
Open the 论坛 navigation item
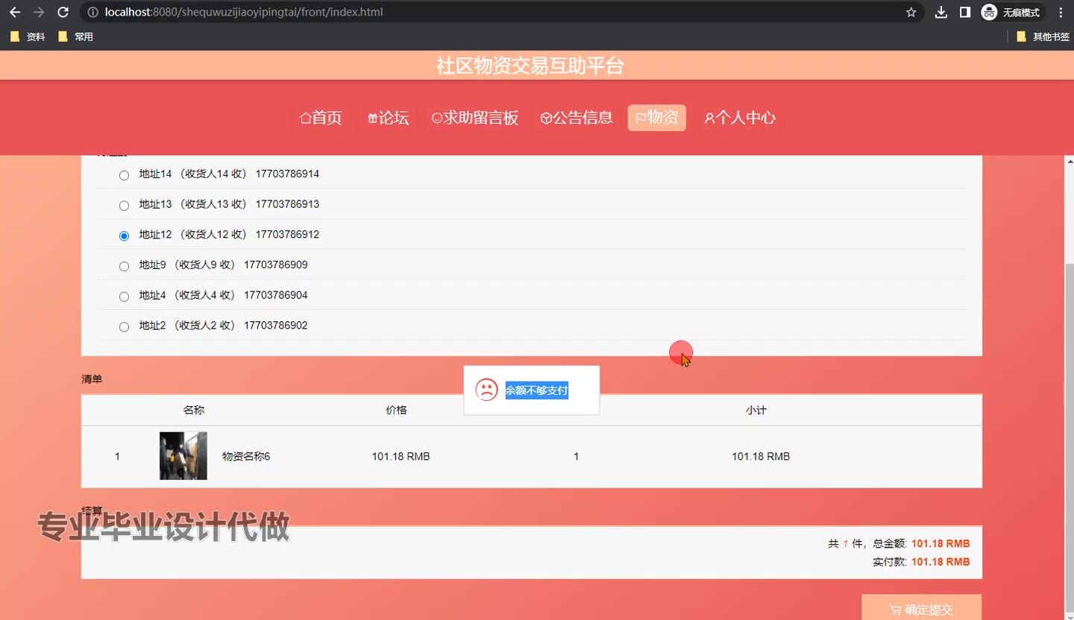click(388, 118)
